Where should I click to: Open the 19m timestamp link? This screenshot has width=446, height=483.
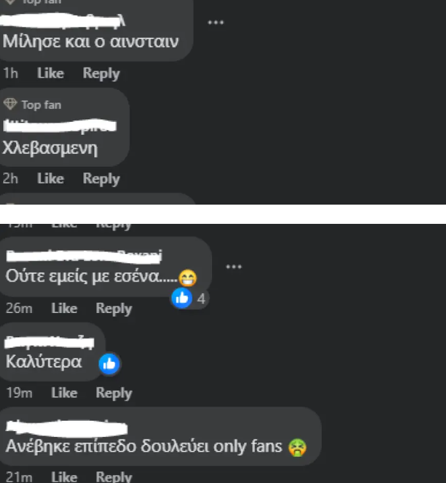(x=19, y=393)
